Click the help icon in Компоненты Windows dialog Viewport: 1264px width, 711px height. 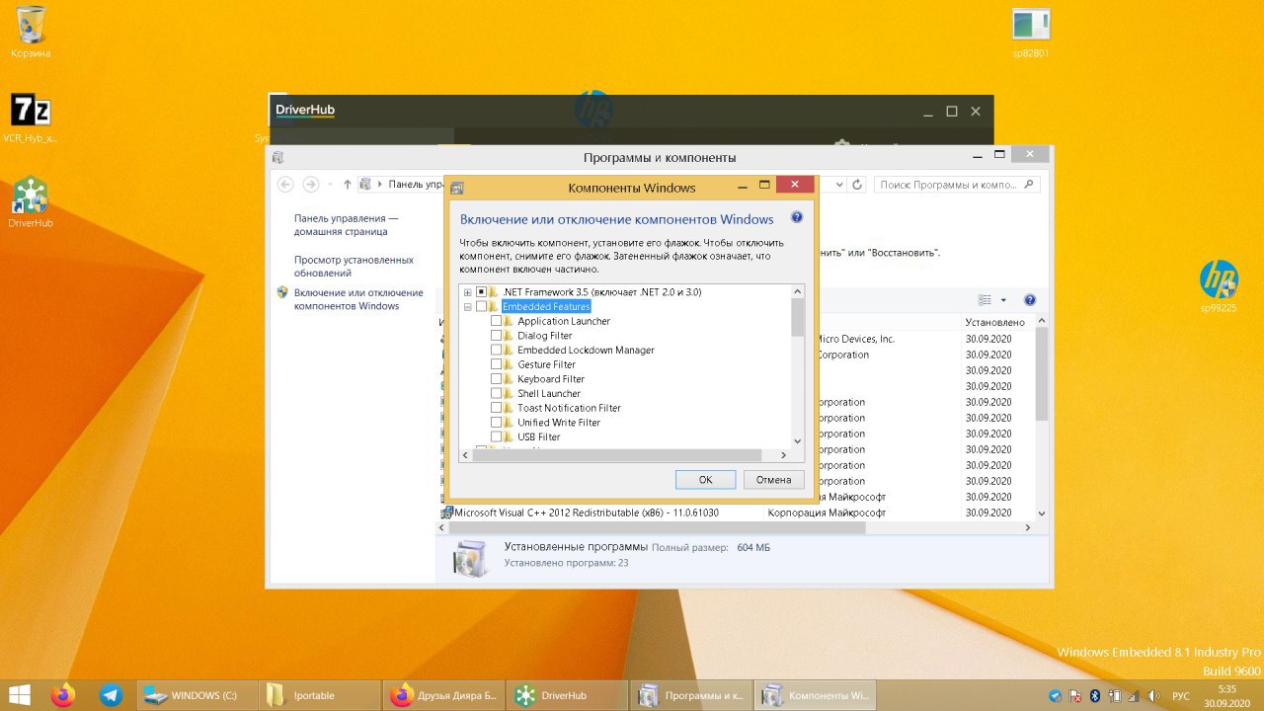[x=797, y=217]
